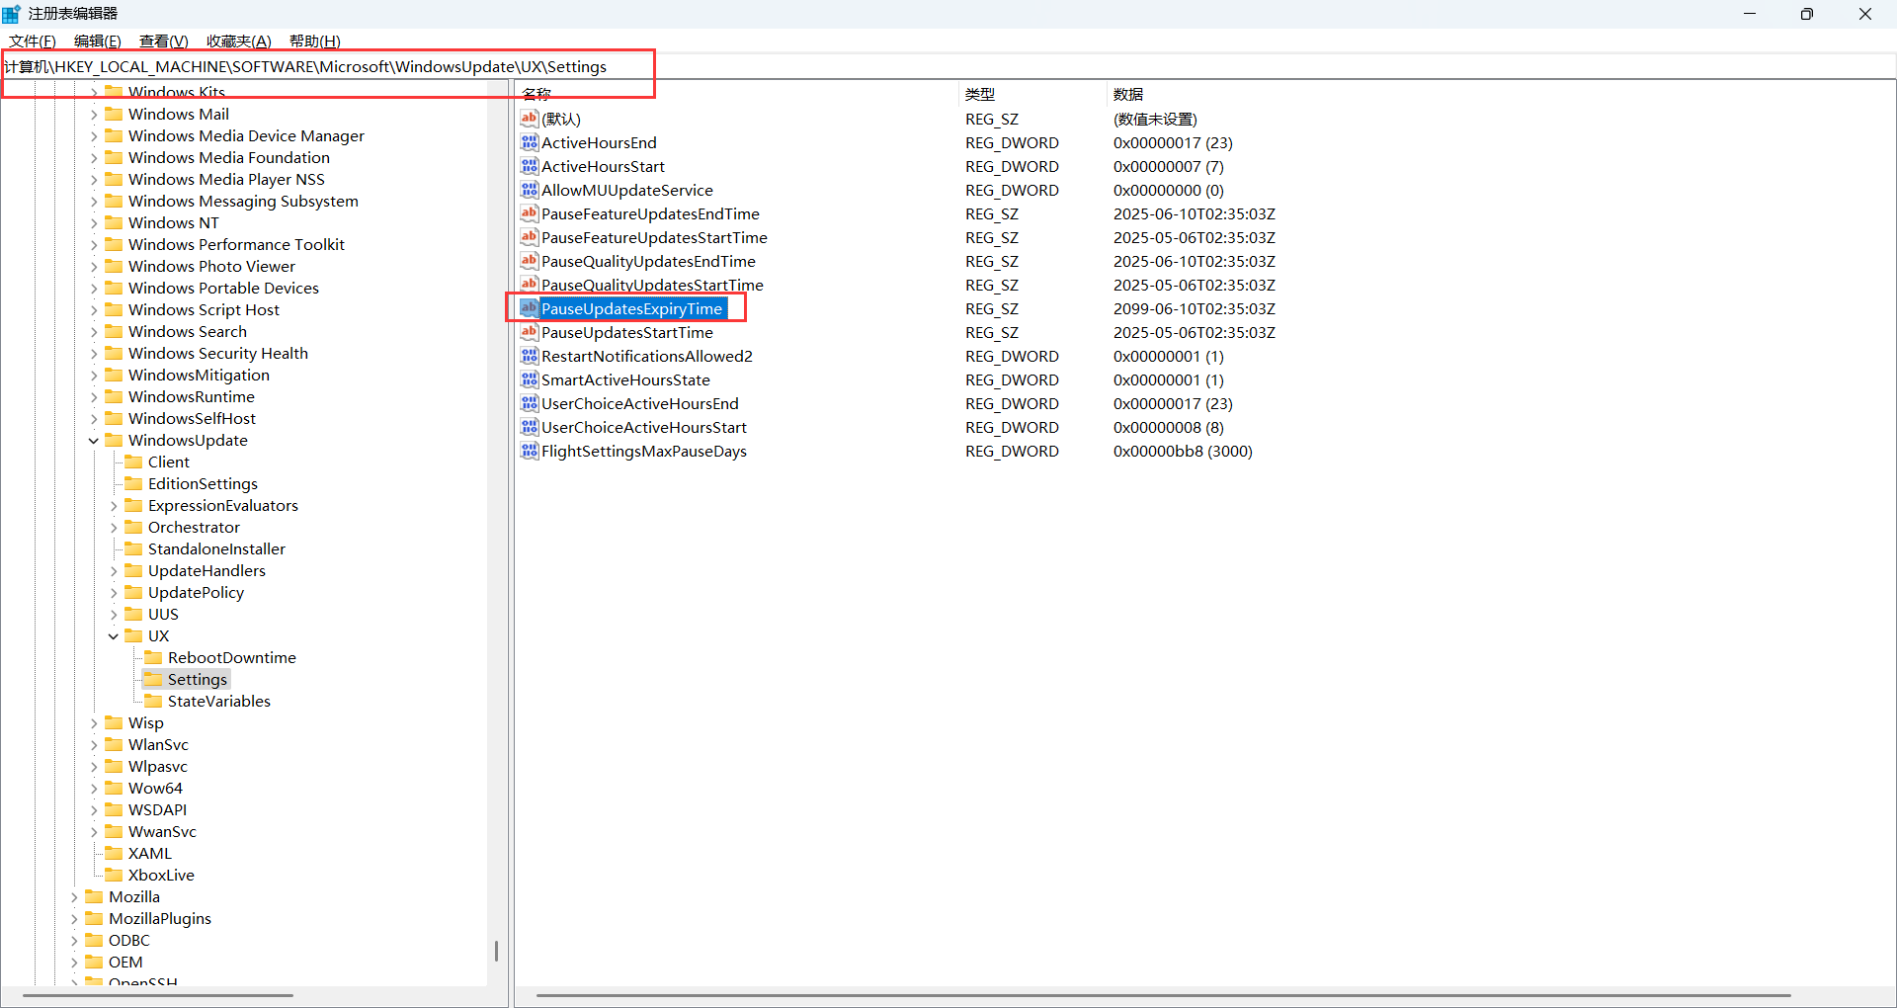Expand the Mozilla key
The height and width of the screenshot is (1008, 1897).
74,897
